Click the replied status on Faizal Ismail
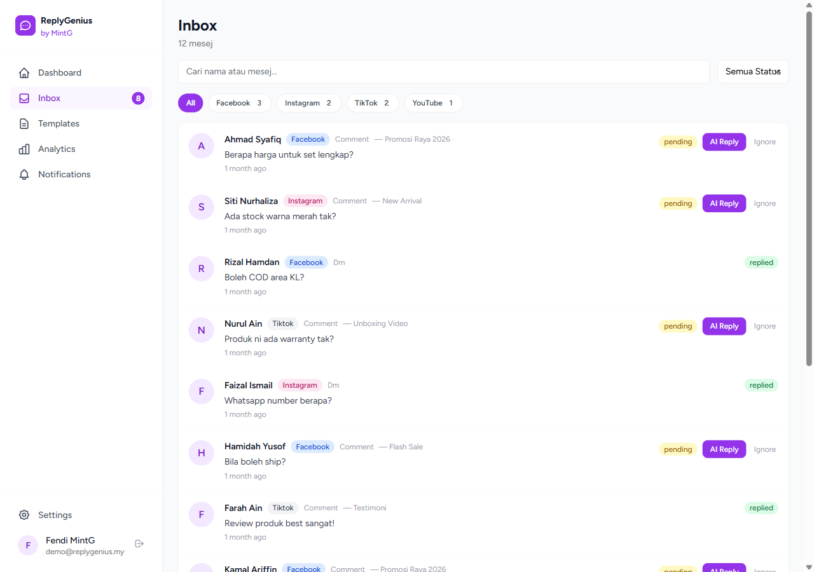The height and width of the screenshot is (572, 814). click(x=761, y=385)
